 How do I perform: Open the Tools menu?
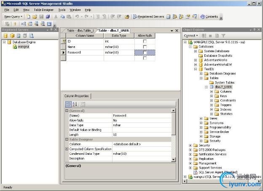point(62,10)
